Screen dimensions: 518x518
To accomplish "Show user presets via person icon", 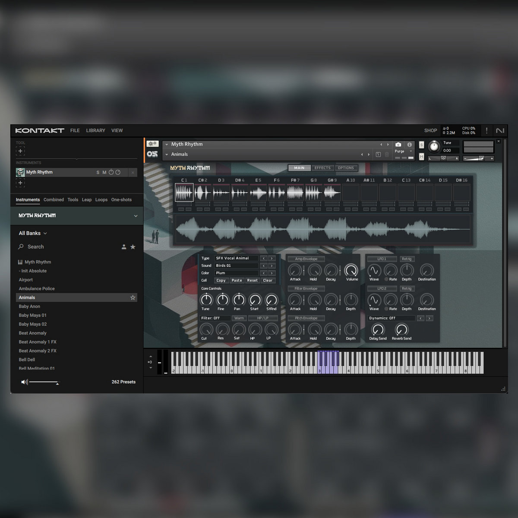I will [x=124, y=247].
